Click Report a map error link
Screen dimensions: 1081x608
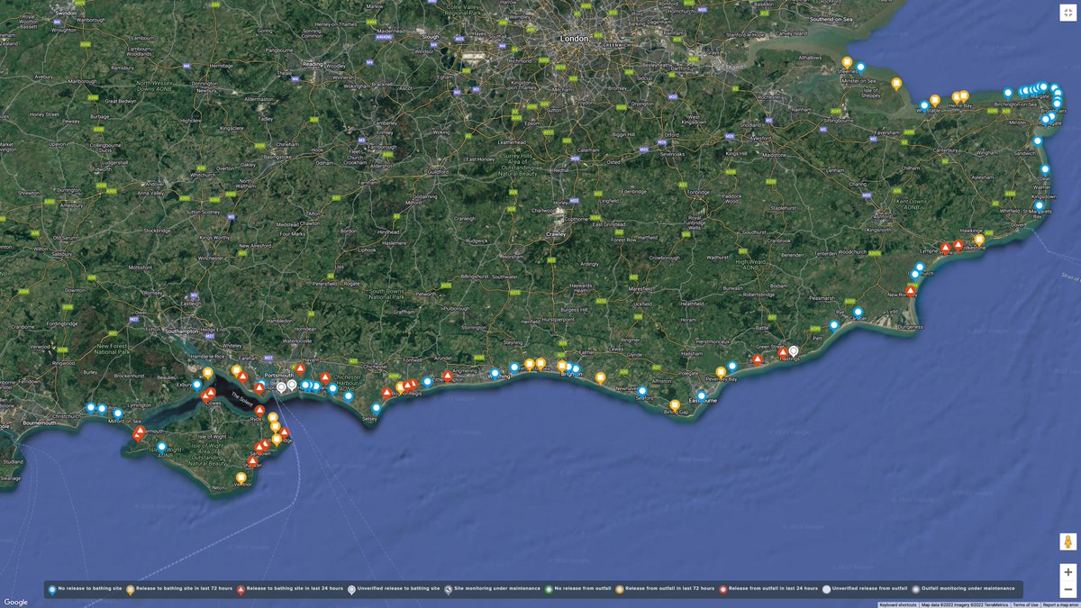[1061, 604]
